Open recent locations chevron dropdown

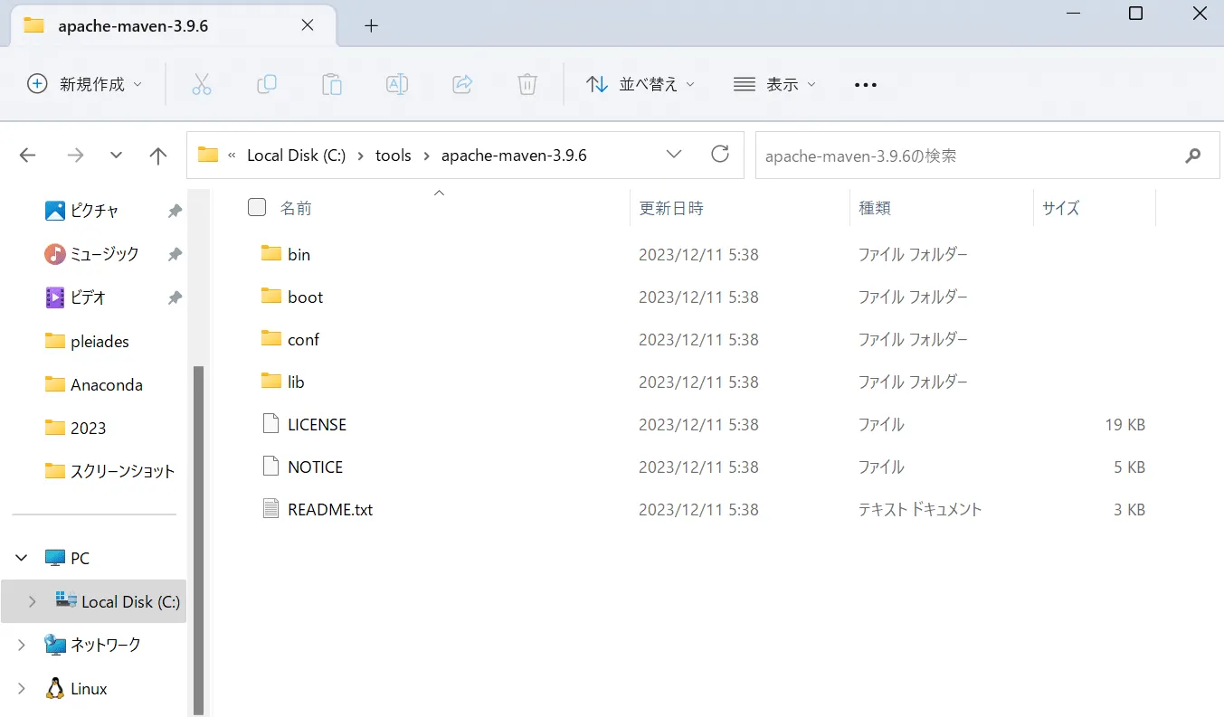coord(116,156)
